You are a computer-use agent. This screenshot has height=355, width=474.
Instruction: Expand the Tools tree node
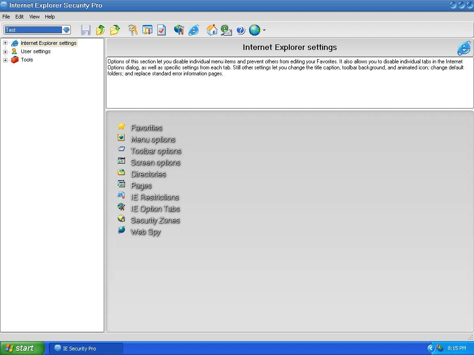[x=6, y=60]
